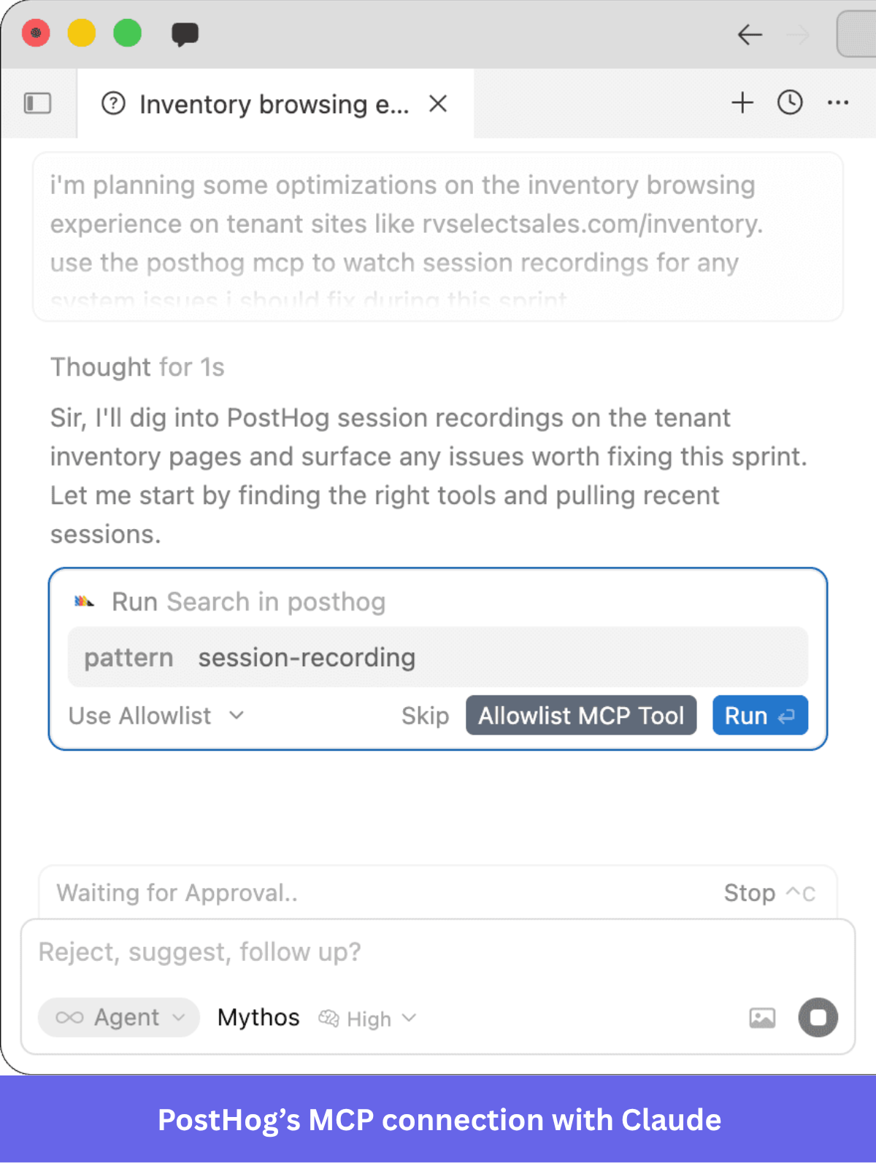Viewport: 876px width, 1163px height.
Task: Expand the Thought for 1s section
Action: tap(137, 367)
